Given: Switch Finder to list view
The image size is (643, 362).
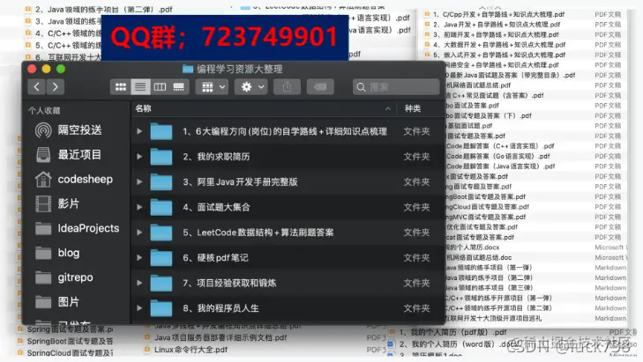Looking at the screenshot, I should tap(140, 87).
